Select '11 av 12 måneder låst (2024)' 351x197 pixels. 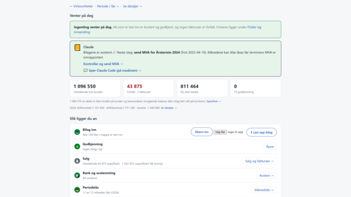101,193
